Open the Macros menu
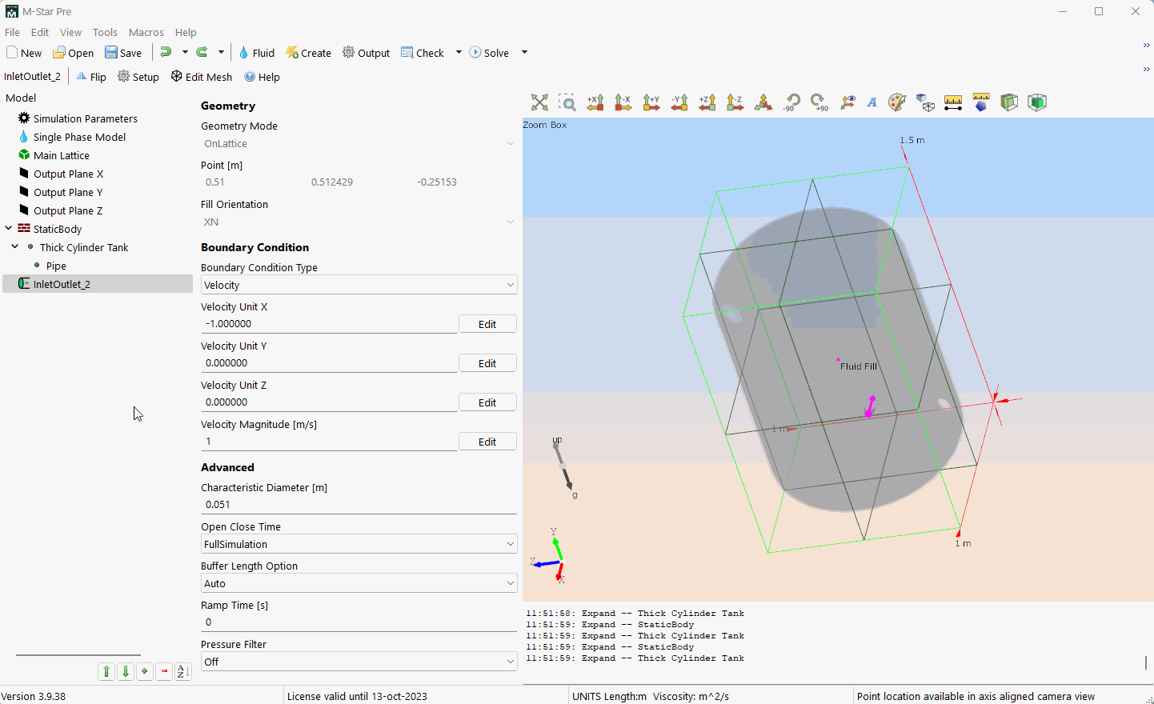Viewport: 1154px width, 704px height. [x=146, y=32]
